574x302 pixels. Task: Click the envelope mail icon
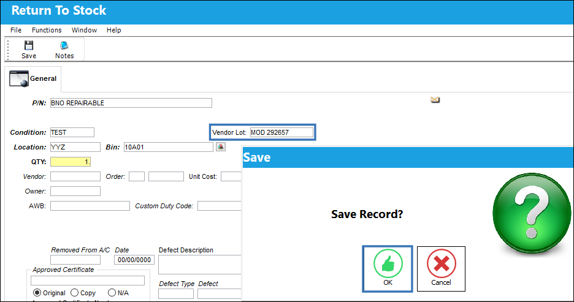click(435, 99)
